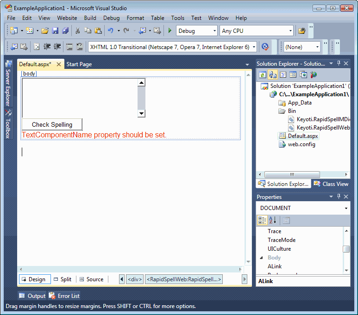Viewport: 358px width, 315px height.
Task: Toggle the Categorized view button in Properties
Action: (262, 220)
